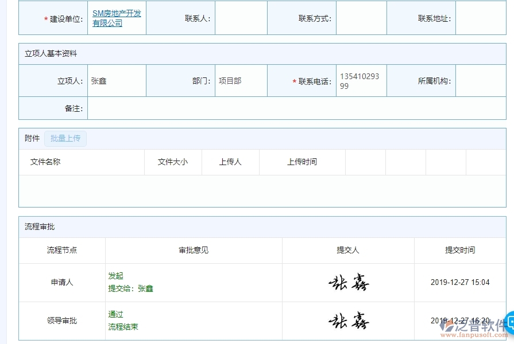This screenshot has width=514, height=344.
Task: Click the 联系地址 input field
Action: [482, 18]
